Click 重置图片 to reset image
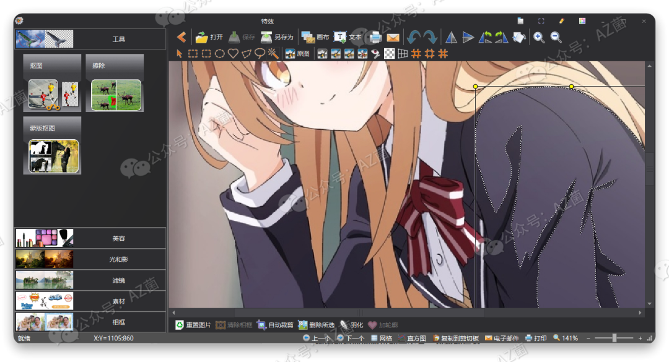This screenshot has width=669, height=362. pos(193,325)
